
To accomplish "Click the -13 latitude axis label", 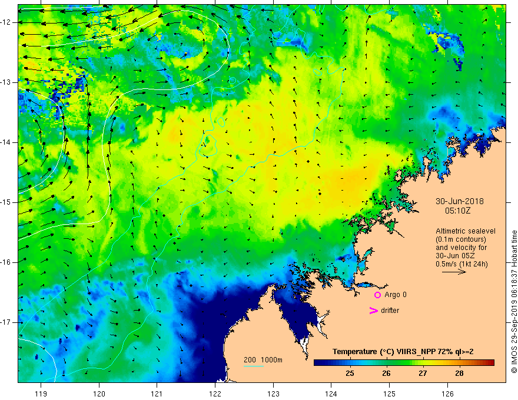I will coord(6,82).
